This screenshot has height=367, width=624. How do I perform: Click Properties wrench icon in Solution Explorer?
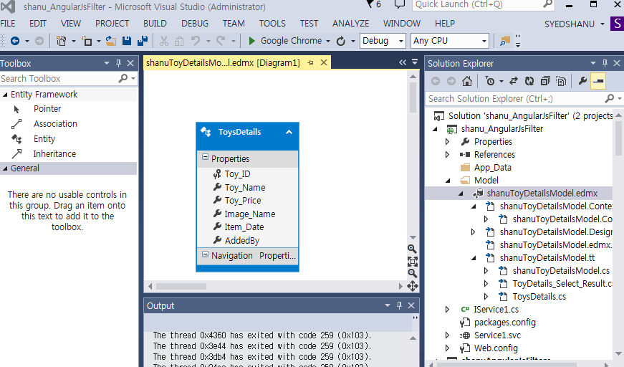[582, 81]
